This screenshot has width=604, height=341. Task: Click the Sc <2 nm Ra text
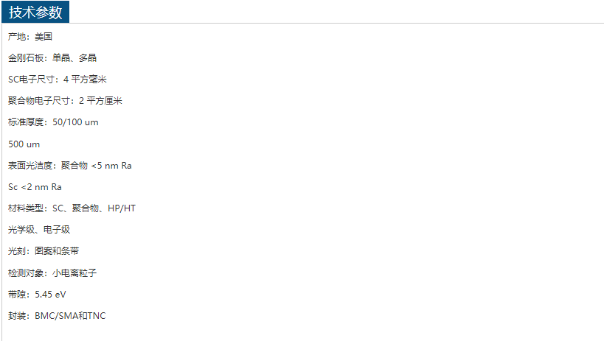coord(35,187)
